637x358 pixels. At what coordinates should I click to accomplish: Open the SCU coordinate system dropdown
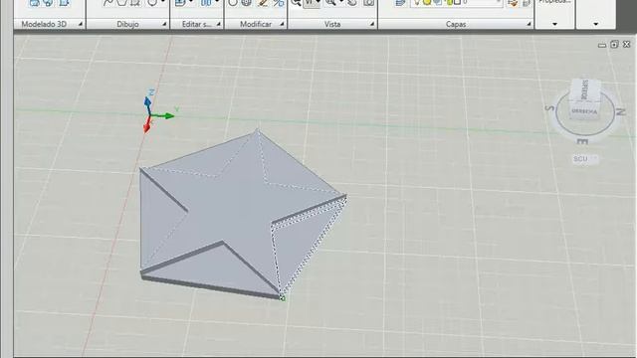tap(585, 159)
